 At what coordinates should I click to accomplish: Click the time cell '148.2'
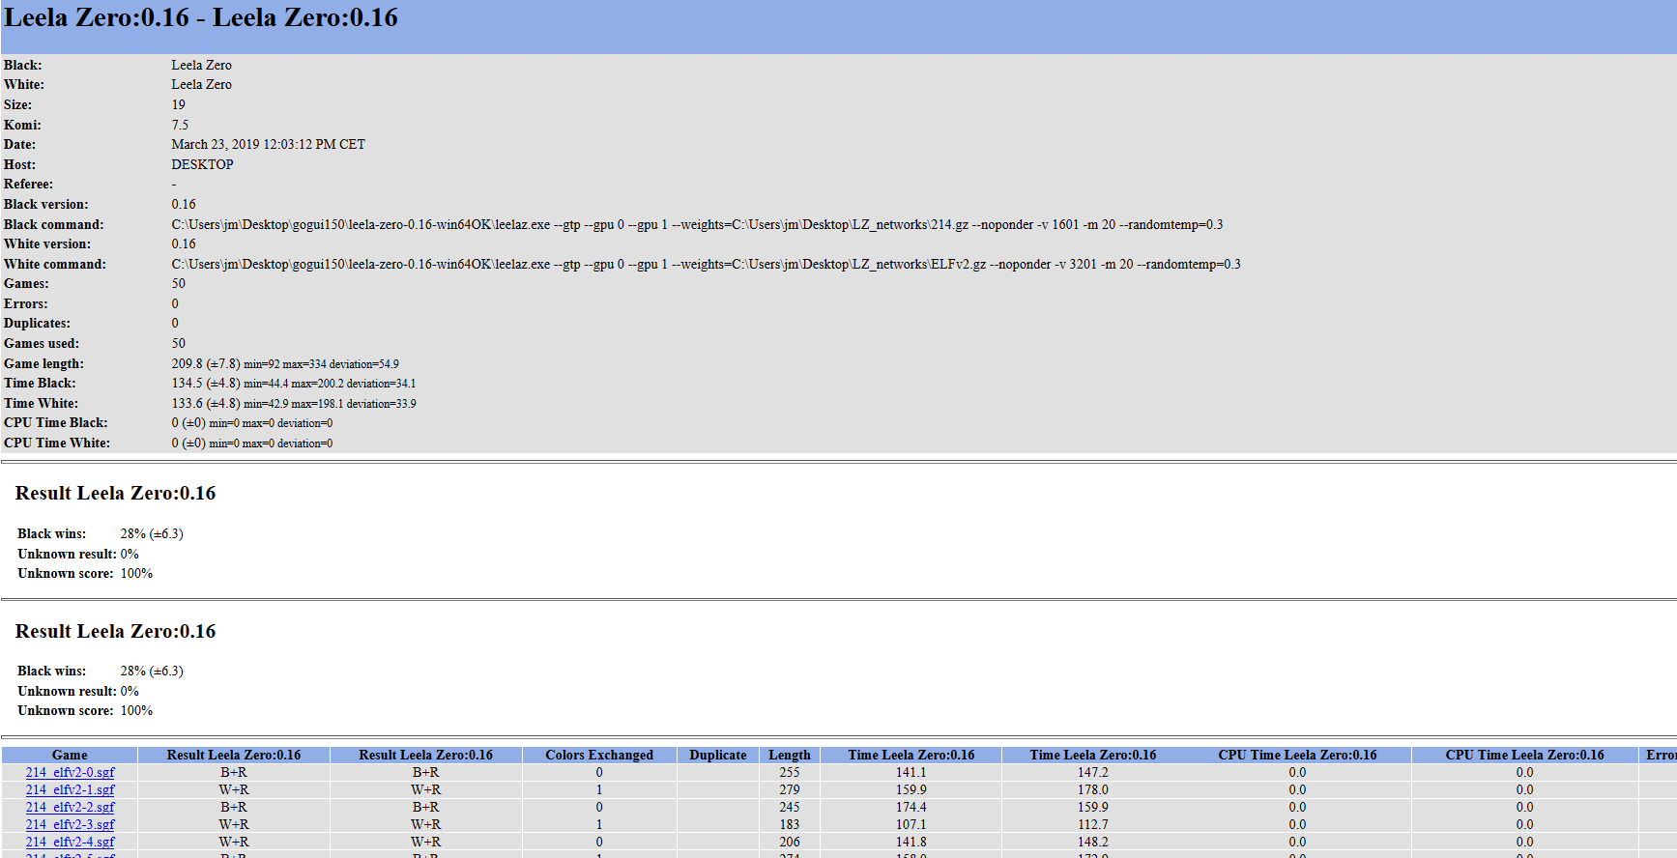pos(1093,842)
